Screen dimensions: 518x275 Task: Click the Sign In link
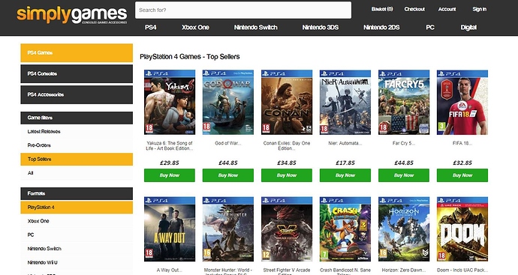click(480, 9)
